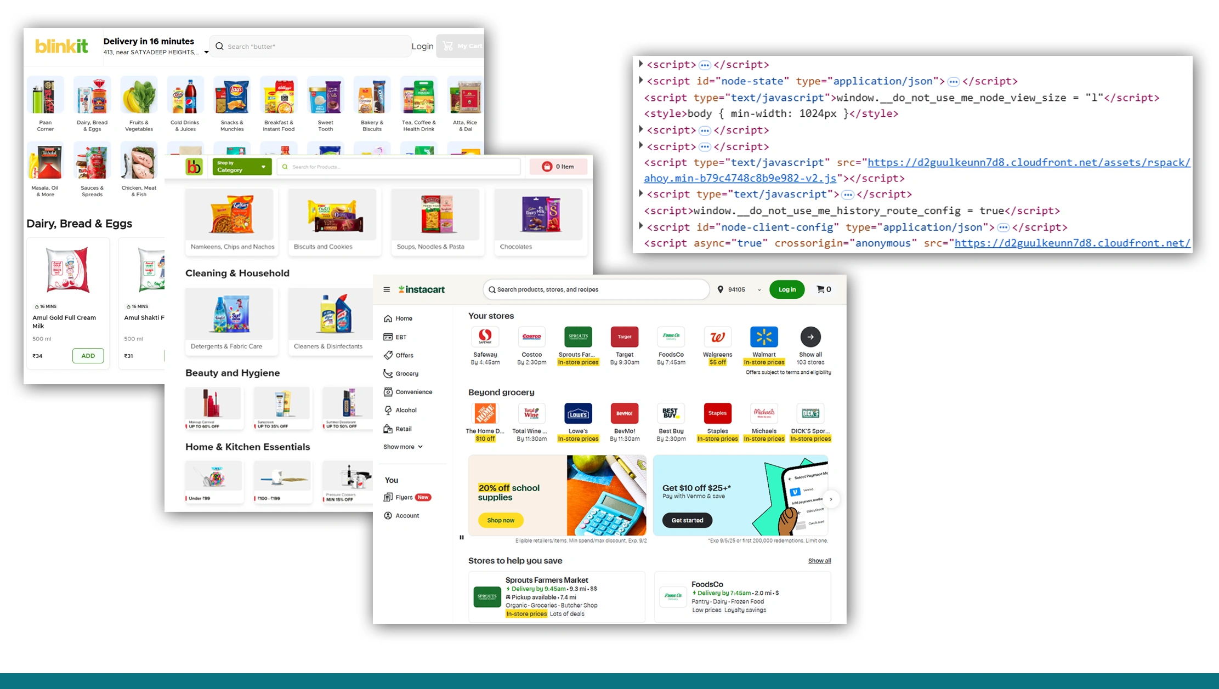Pause the promotional banner carousel

coord(461,537)
